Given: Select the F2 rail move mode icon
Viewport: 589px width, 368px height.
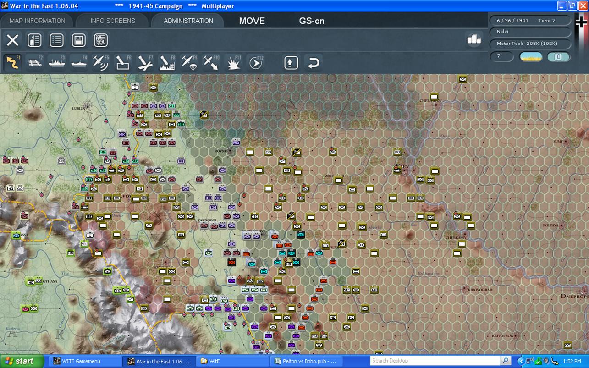Looking at the screenshot, I should coord(35,63).
